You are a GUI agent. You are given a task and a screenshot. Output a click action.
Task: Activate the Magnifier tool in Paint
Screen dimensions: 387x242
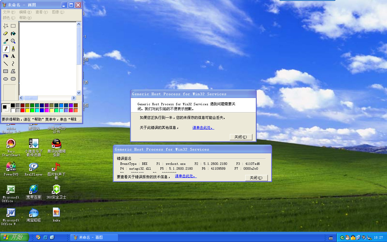(13, 41)
